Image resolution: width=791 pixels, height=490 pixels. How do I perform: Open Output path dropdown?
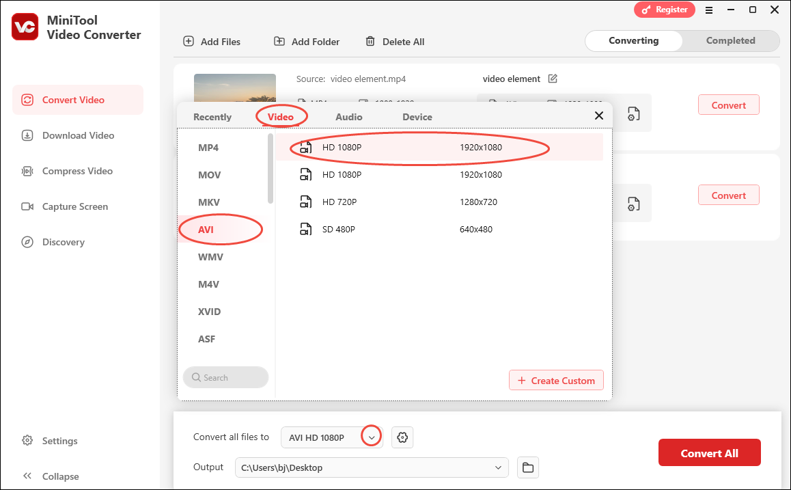pos(372,467)
